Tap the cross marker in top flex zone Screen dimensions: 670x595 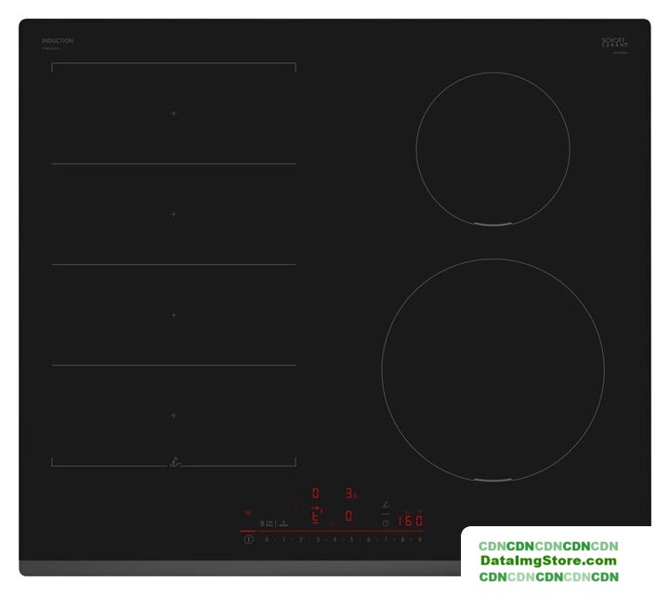tap(174, 113)
